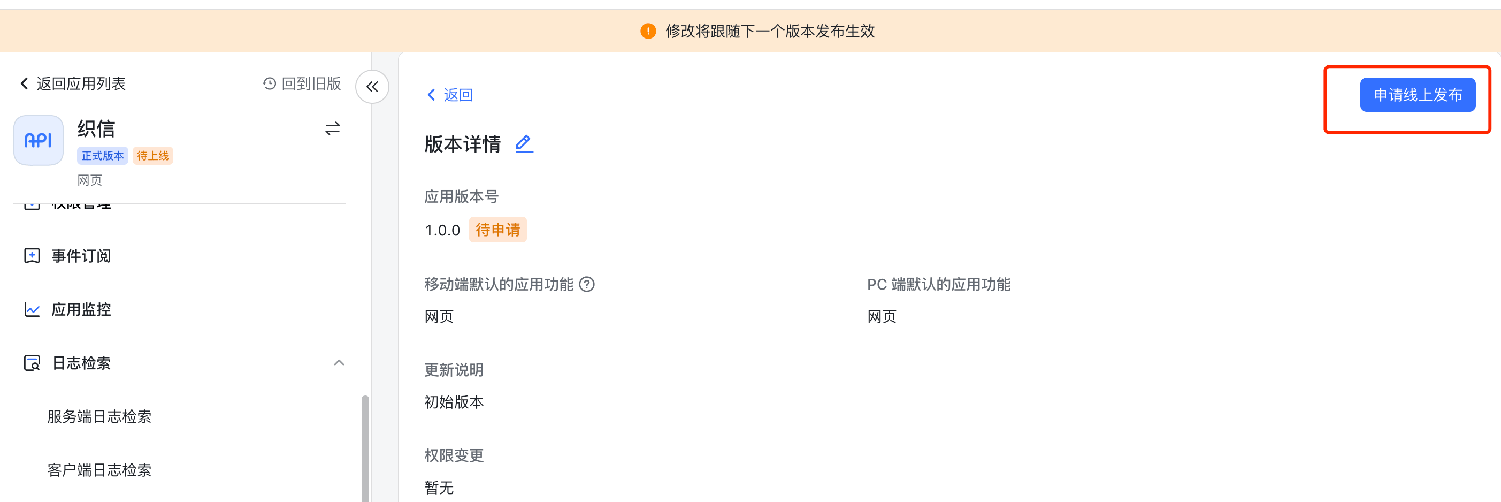The image size is (1501, 502).
Task: Click the 日志检索 search-log icon
Action: click(32, 363)
